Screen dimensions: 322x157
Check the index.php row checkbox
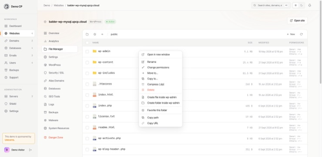click(87, 106)
